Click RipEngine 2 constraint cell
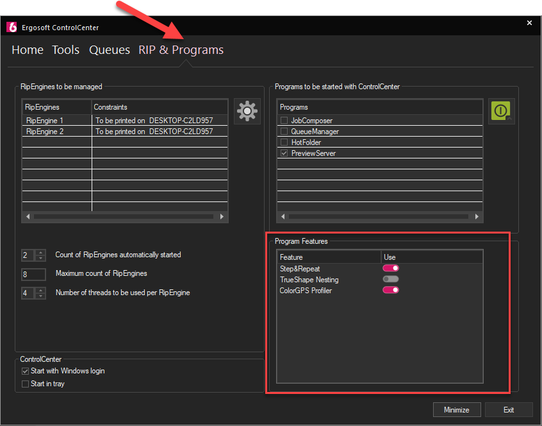The width and height of the screenshot is (542, 426). point(160,132)
